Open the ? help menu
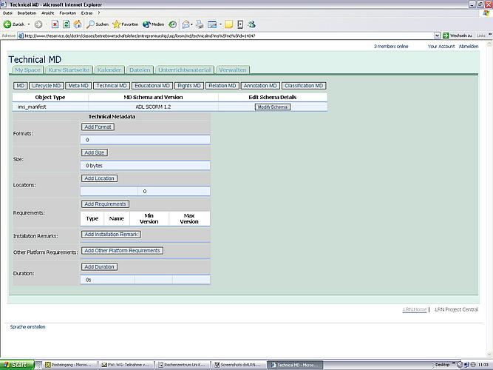This screenshot has width=493, height=370. [x=99, y=13]
